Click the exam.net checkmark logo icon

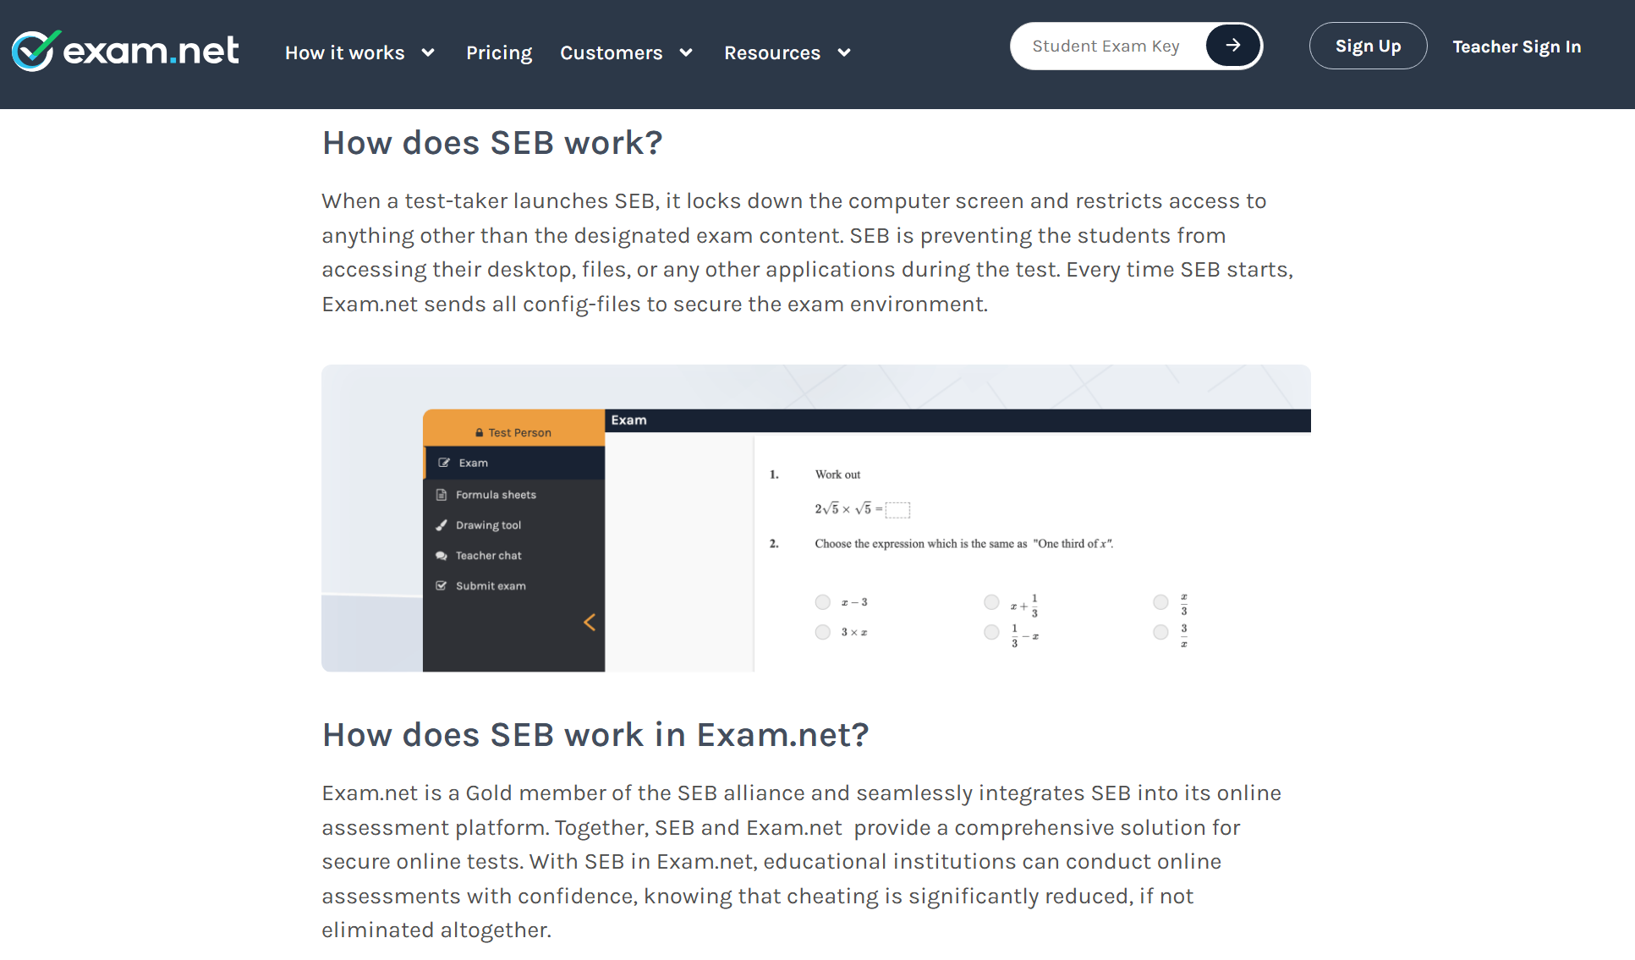(36, 51)
